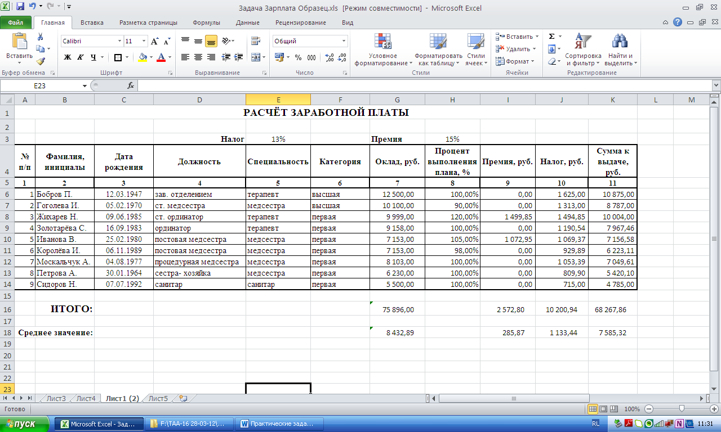Click the percent style % button

[298, 57]
